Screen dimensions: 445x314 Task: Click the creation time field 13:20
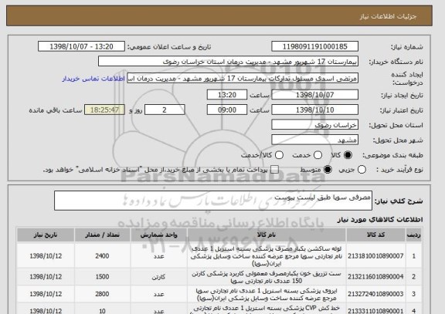click(x=227, y=95)
